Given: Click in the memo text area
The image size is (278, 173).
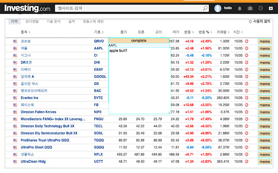Looking at the screenshot, I should click(139, 81).
